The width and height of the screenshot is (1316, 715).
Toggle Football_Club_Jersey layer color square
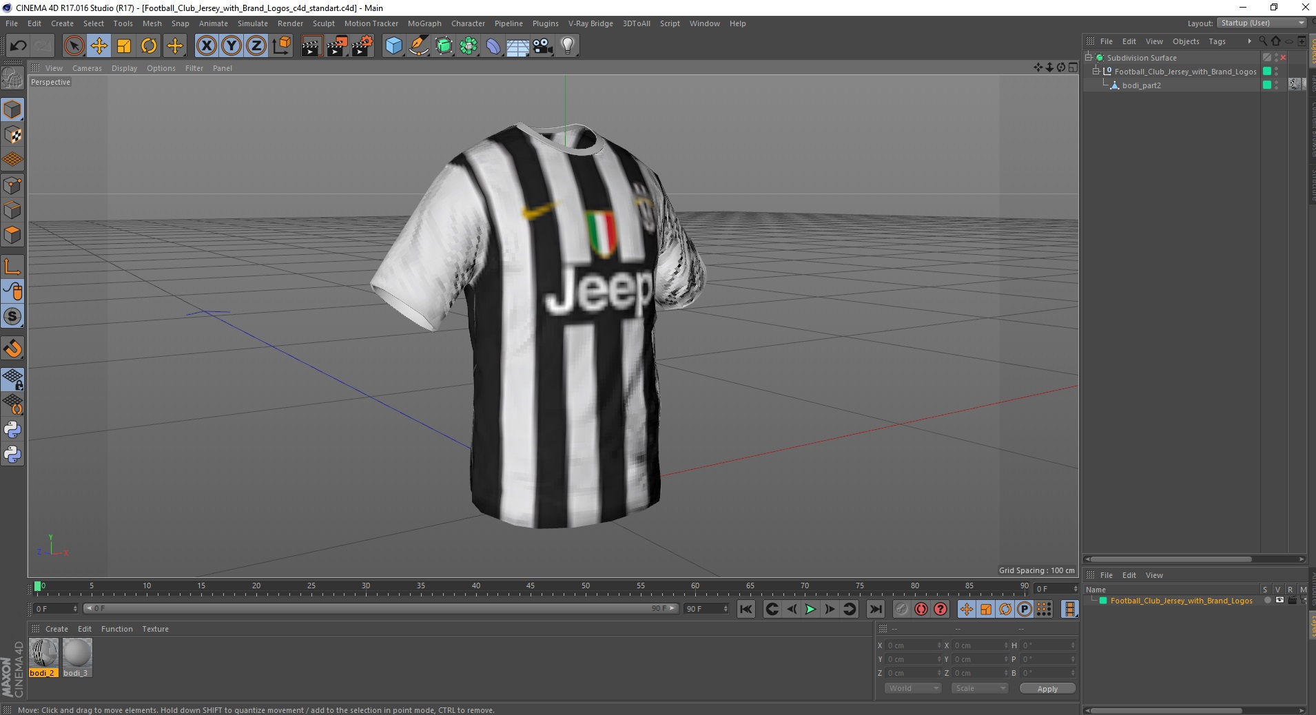click(1266, 72)
